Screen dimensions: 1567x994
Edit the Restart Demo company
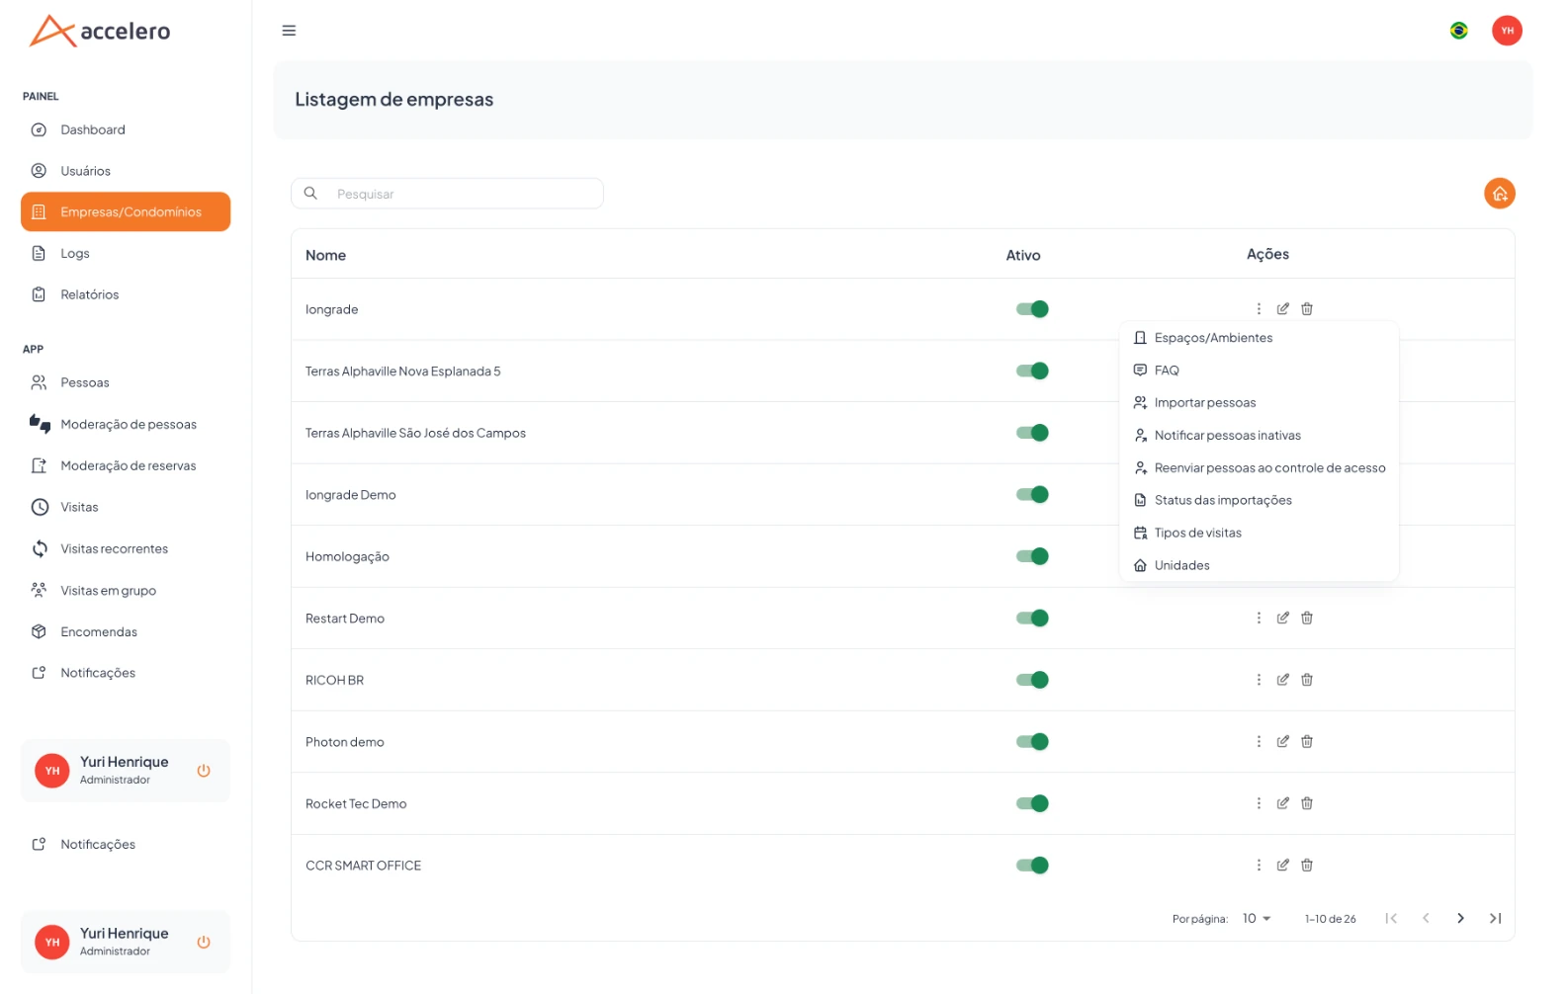(1282, 619)
